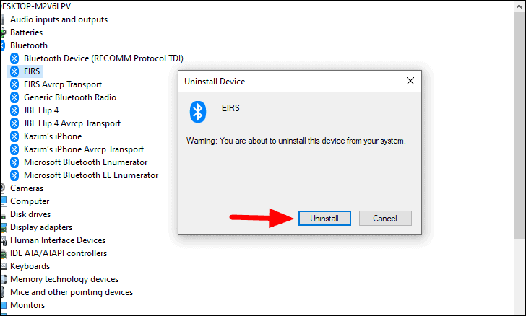Select Kazim's iPhone Avrcp Transport entry

[84, 149]
